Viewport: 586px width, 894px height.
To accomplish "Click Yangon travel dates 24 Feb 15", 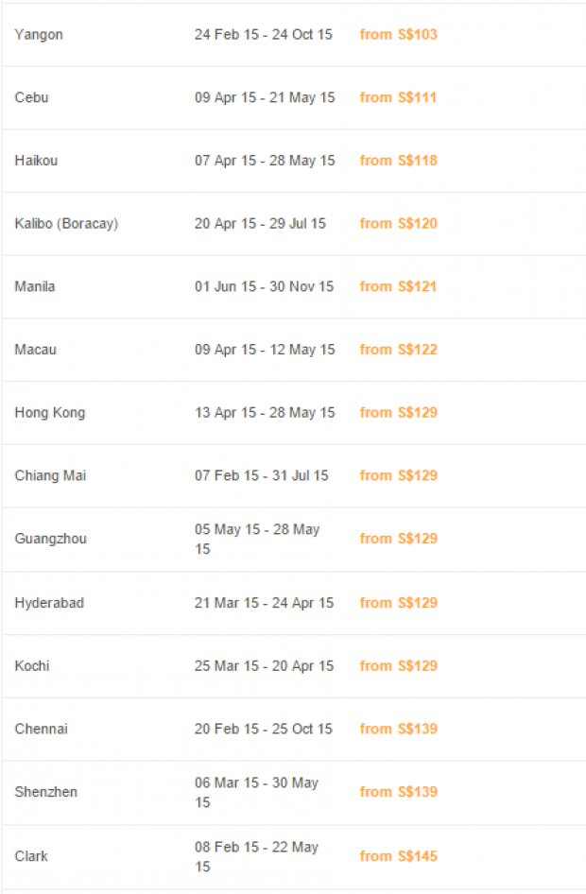I will (227, 34).
